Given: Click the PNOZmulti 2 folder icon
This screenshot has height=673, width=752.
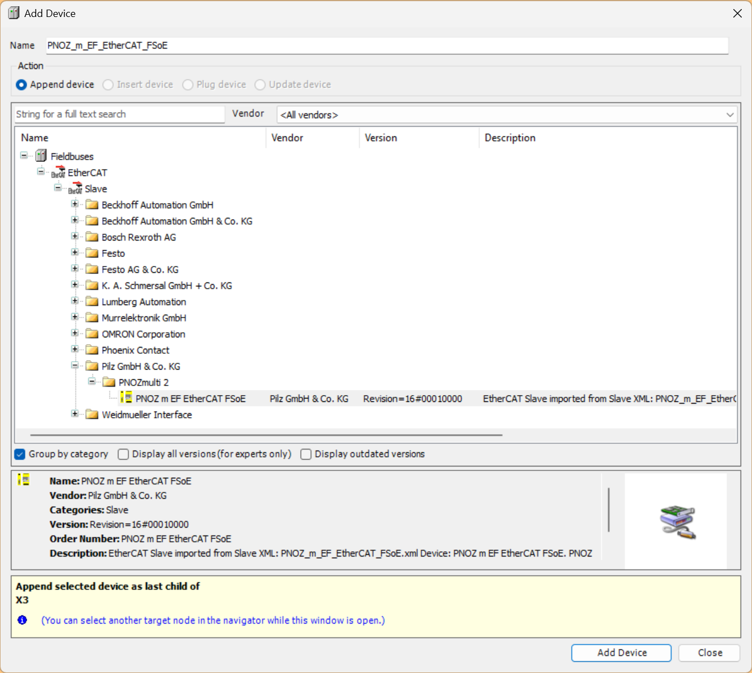Looking at the screenshot, I should [x=109, y=382].
